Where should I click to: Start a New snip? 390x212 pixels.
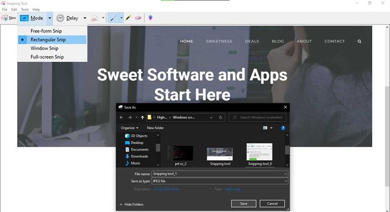click(x=8, y=18)
